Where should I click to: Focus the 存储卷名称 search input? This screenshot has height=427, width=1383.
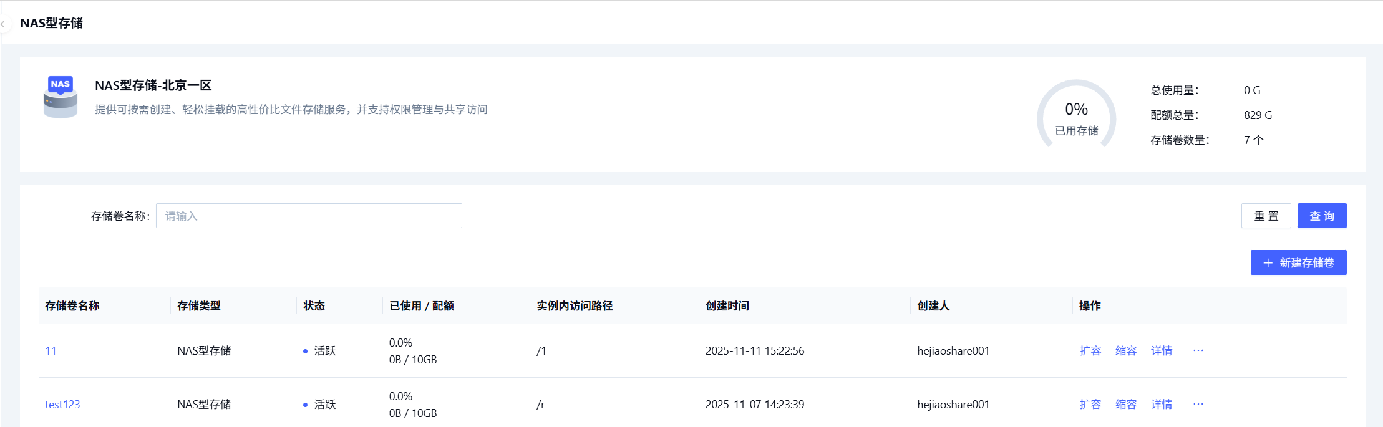(309, 216)
